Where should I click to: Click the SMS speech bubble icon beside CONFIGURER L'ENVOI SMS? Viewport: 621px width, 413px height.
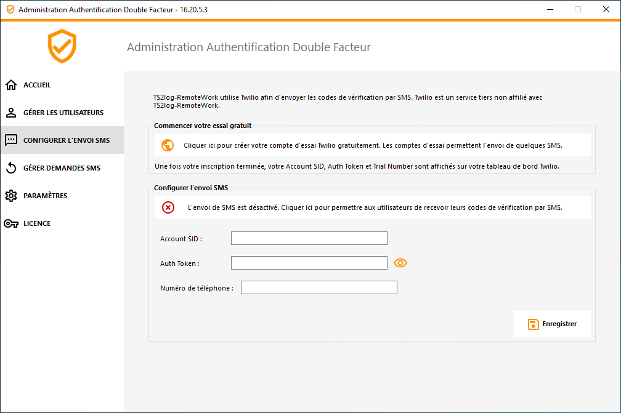11,140
